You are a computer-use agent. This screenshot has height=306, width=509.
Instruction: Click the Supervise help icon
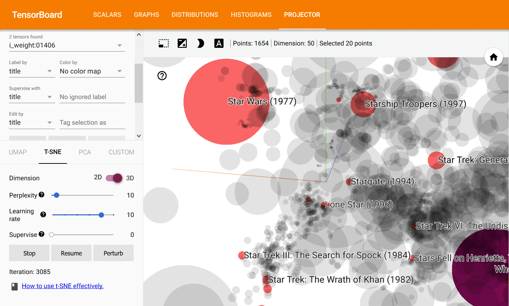point(41,234)
